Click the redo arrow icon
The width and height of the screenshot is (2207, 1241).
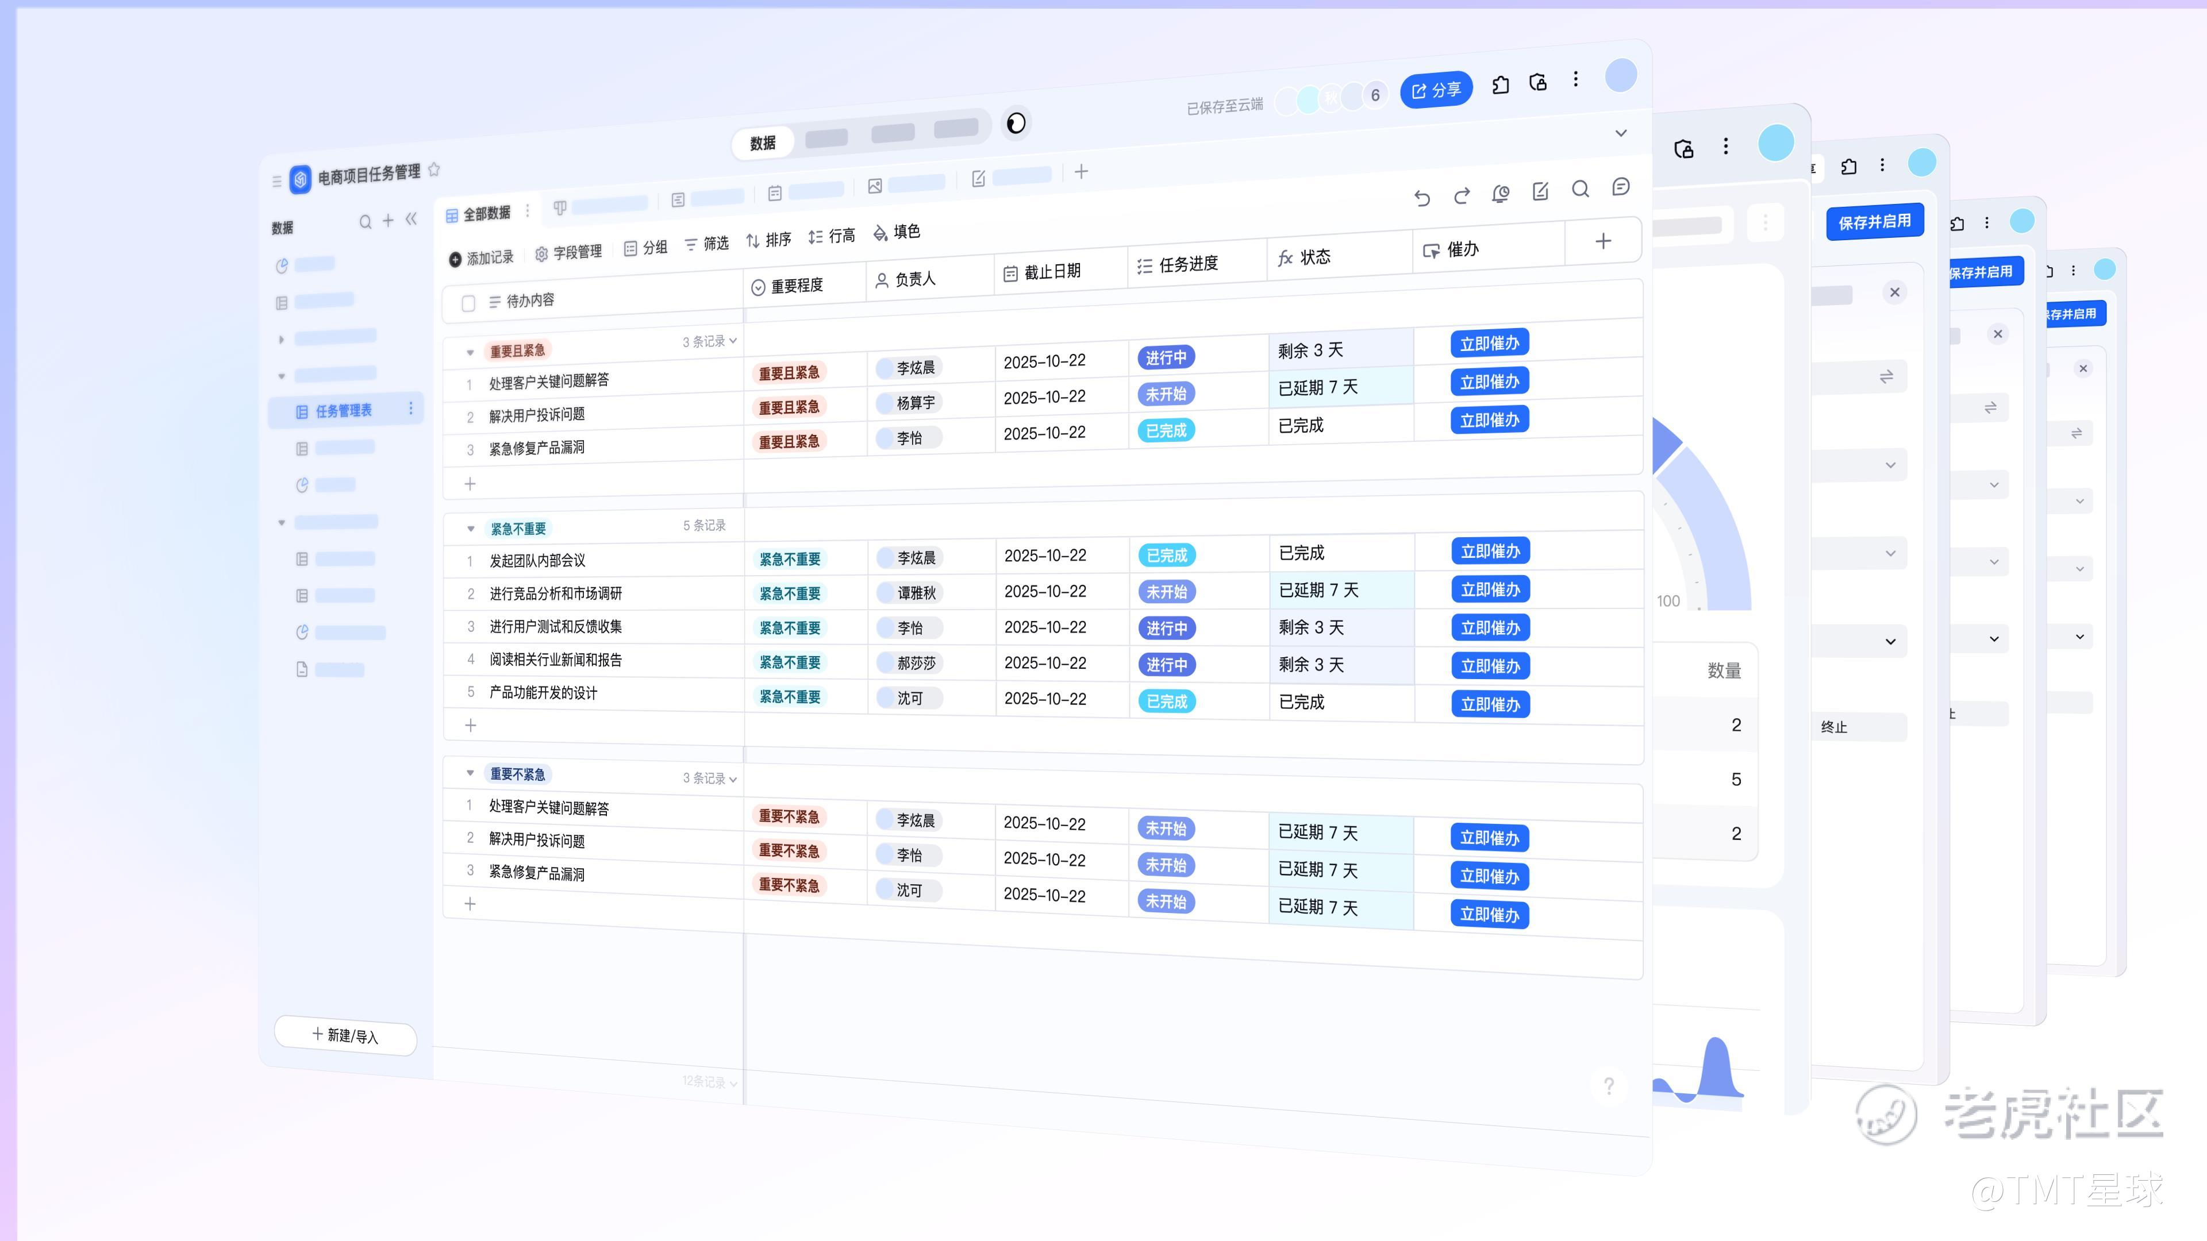(x=1462, y=196)
